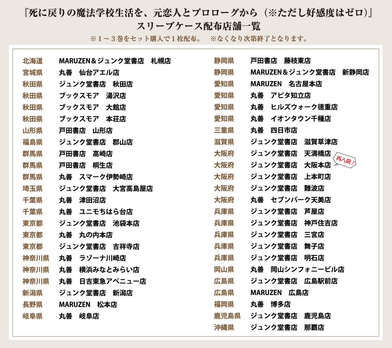Select ジュンク堂書店 神戸住吉店
The width and height of the screenshot is (392, 348).
pos(294,223)
